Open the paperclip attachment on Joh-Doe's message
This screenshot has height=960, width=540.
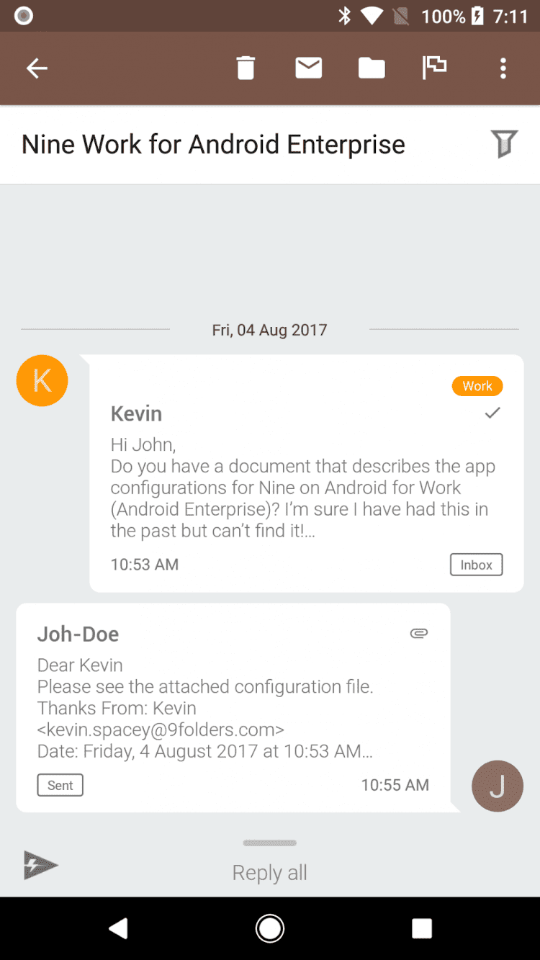click(x=419, y=634)
